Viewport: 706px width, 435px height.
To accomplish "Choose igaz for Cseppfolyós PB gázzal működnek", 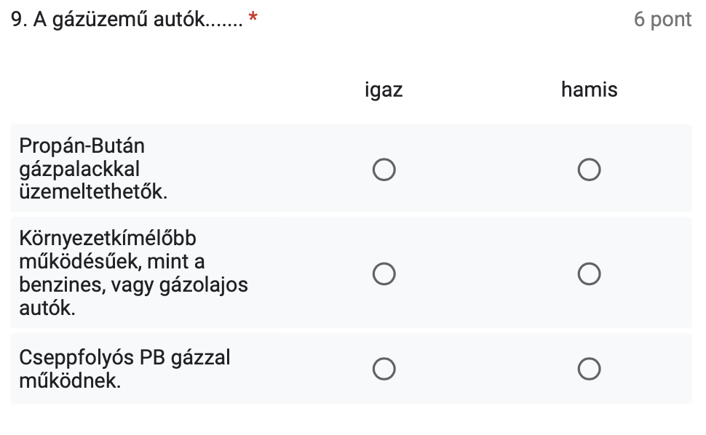I will coord(384,369).
